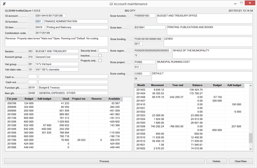
Task: Select the 201403 month row
Action: coord(189,90)
